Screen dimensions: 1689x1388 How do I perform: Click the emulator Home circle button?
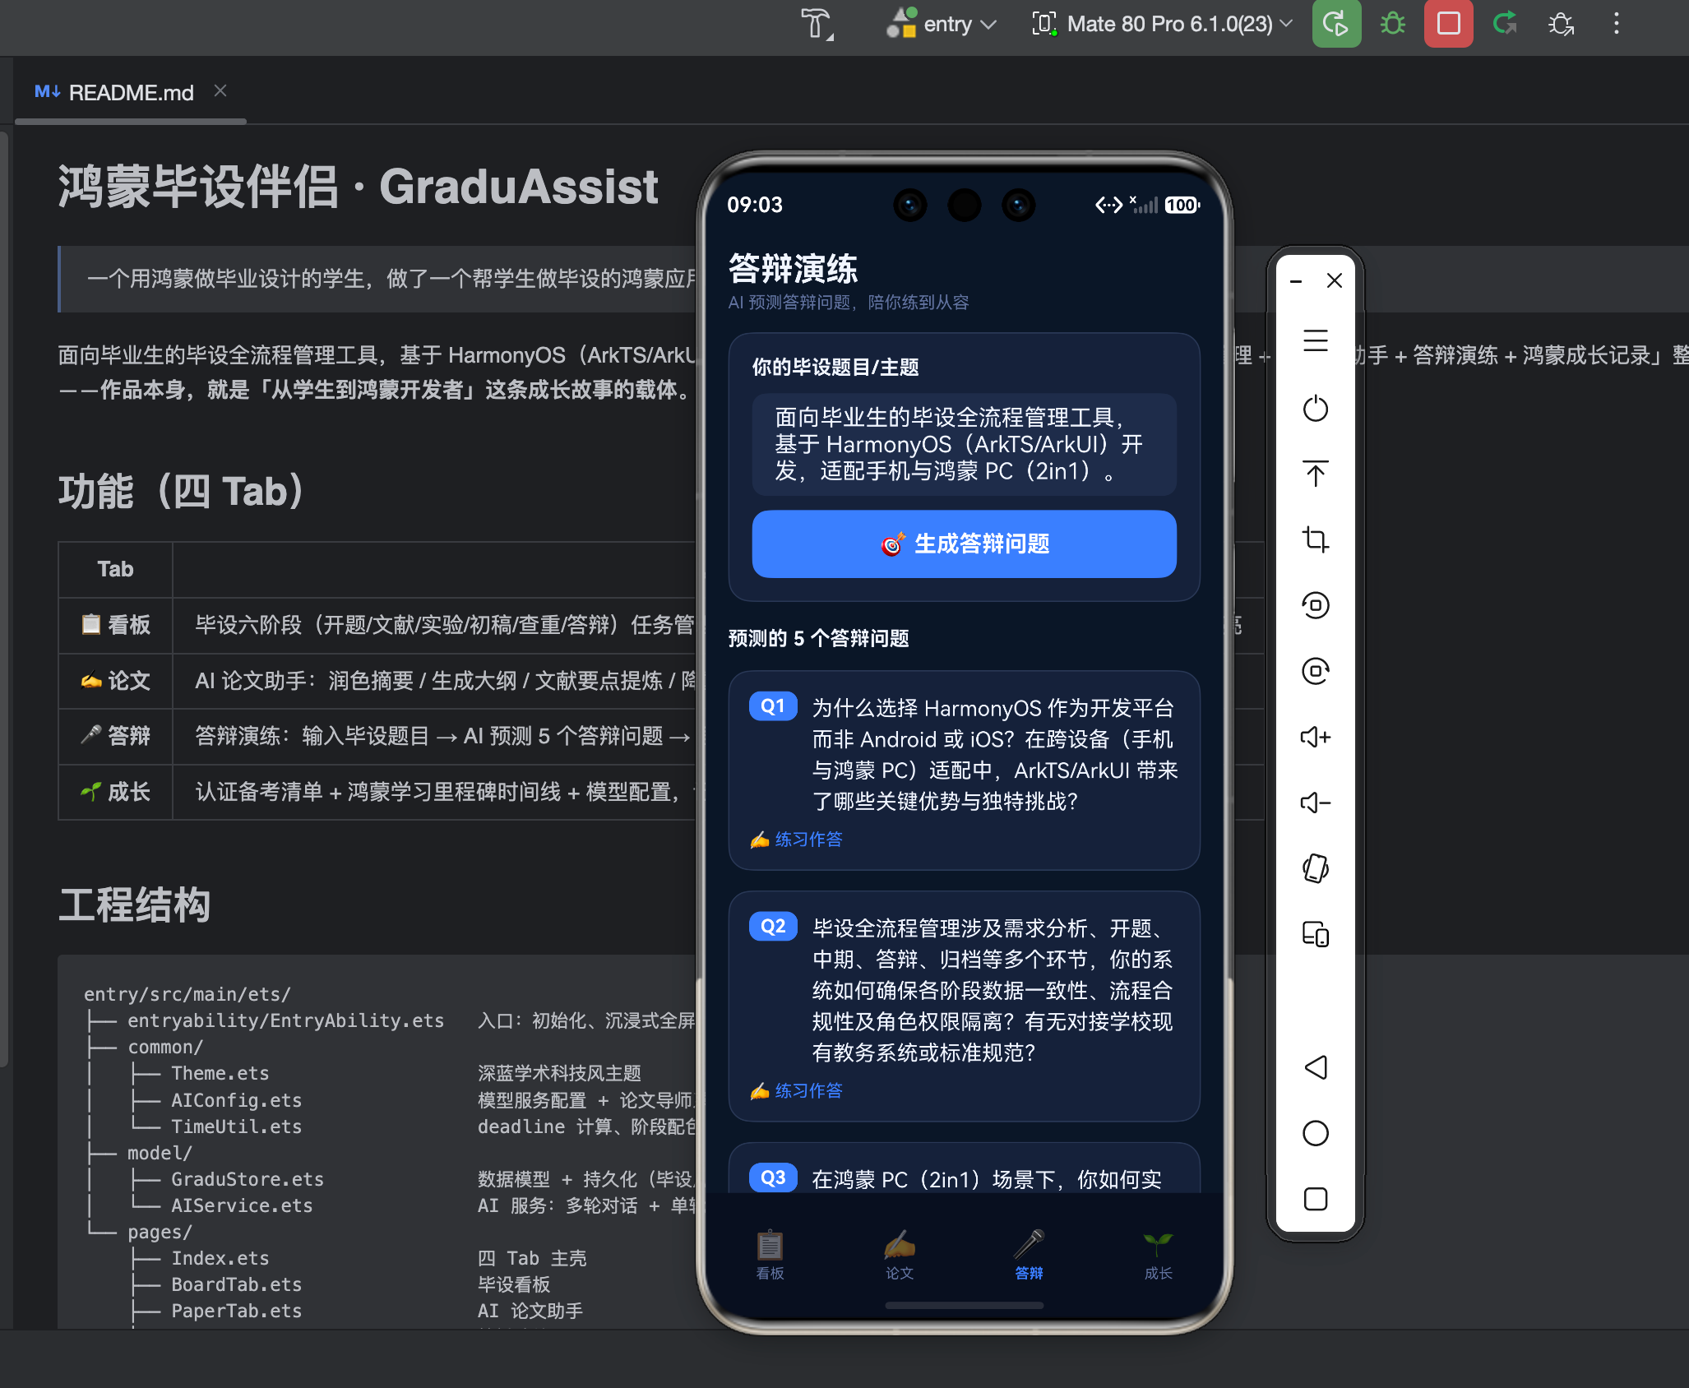tap(1316, 1133)
